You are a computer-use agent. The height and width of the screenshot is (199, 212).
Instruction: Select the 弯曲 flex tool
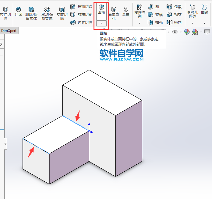tap(126, 12)
